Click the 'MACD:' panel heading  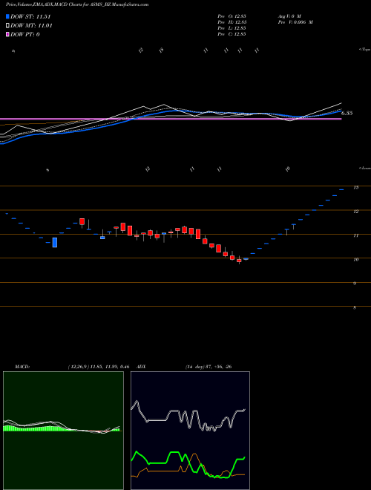22,367
